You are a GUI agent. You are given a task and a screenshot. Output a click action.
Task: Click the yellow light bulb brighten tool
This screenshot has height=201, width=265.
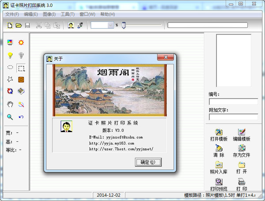tap(10, 55)
